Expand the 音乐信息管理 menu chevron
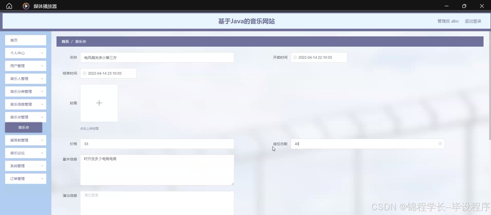This screenshot has height=215, width=491. pyautogui.click(x=42, y=104)
